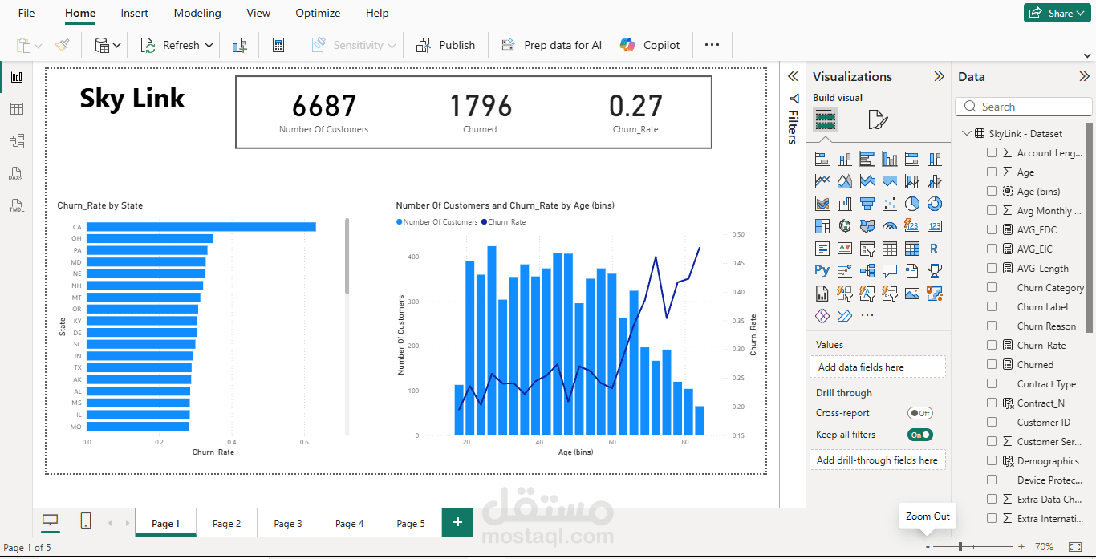The width and height of the screenshot is (1096, 559).
Task: Insert an R script visual
Action: [935, 248]
